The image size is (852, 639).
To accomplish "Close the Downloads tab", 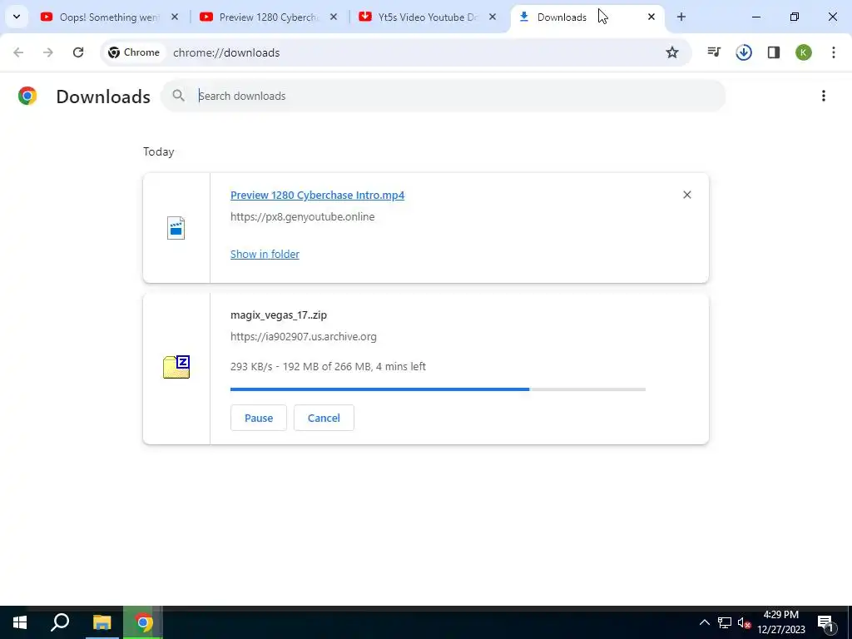I will (651, 17).
